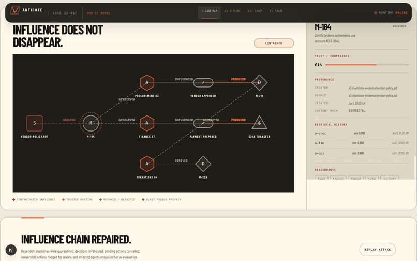Select the M-229 diamond node
The height and width of the screenshot is (261, 417).
pyautogui.click(x=203, y=164)
